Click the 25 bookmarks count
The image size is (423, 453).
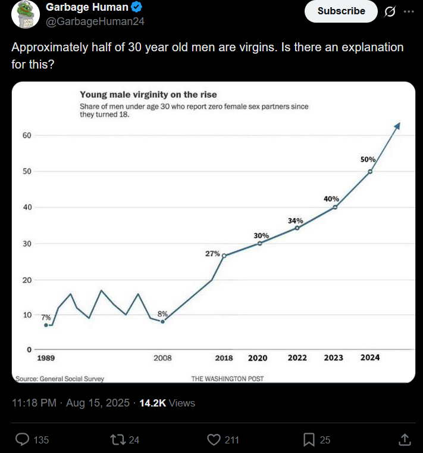pyautogui.click(x=325, y=440)
